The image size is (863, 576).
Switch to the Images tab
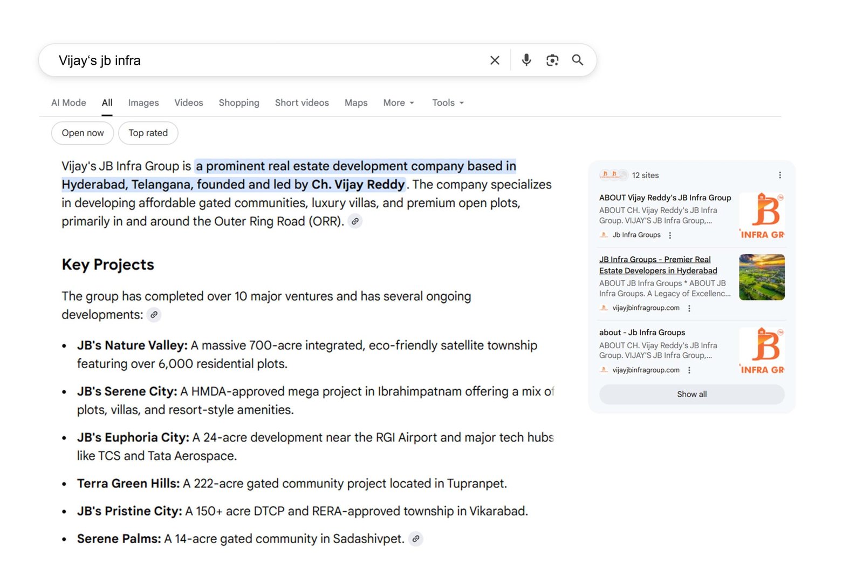click(143, 103)
